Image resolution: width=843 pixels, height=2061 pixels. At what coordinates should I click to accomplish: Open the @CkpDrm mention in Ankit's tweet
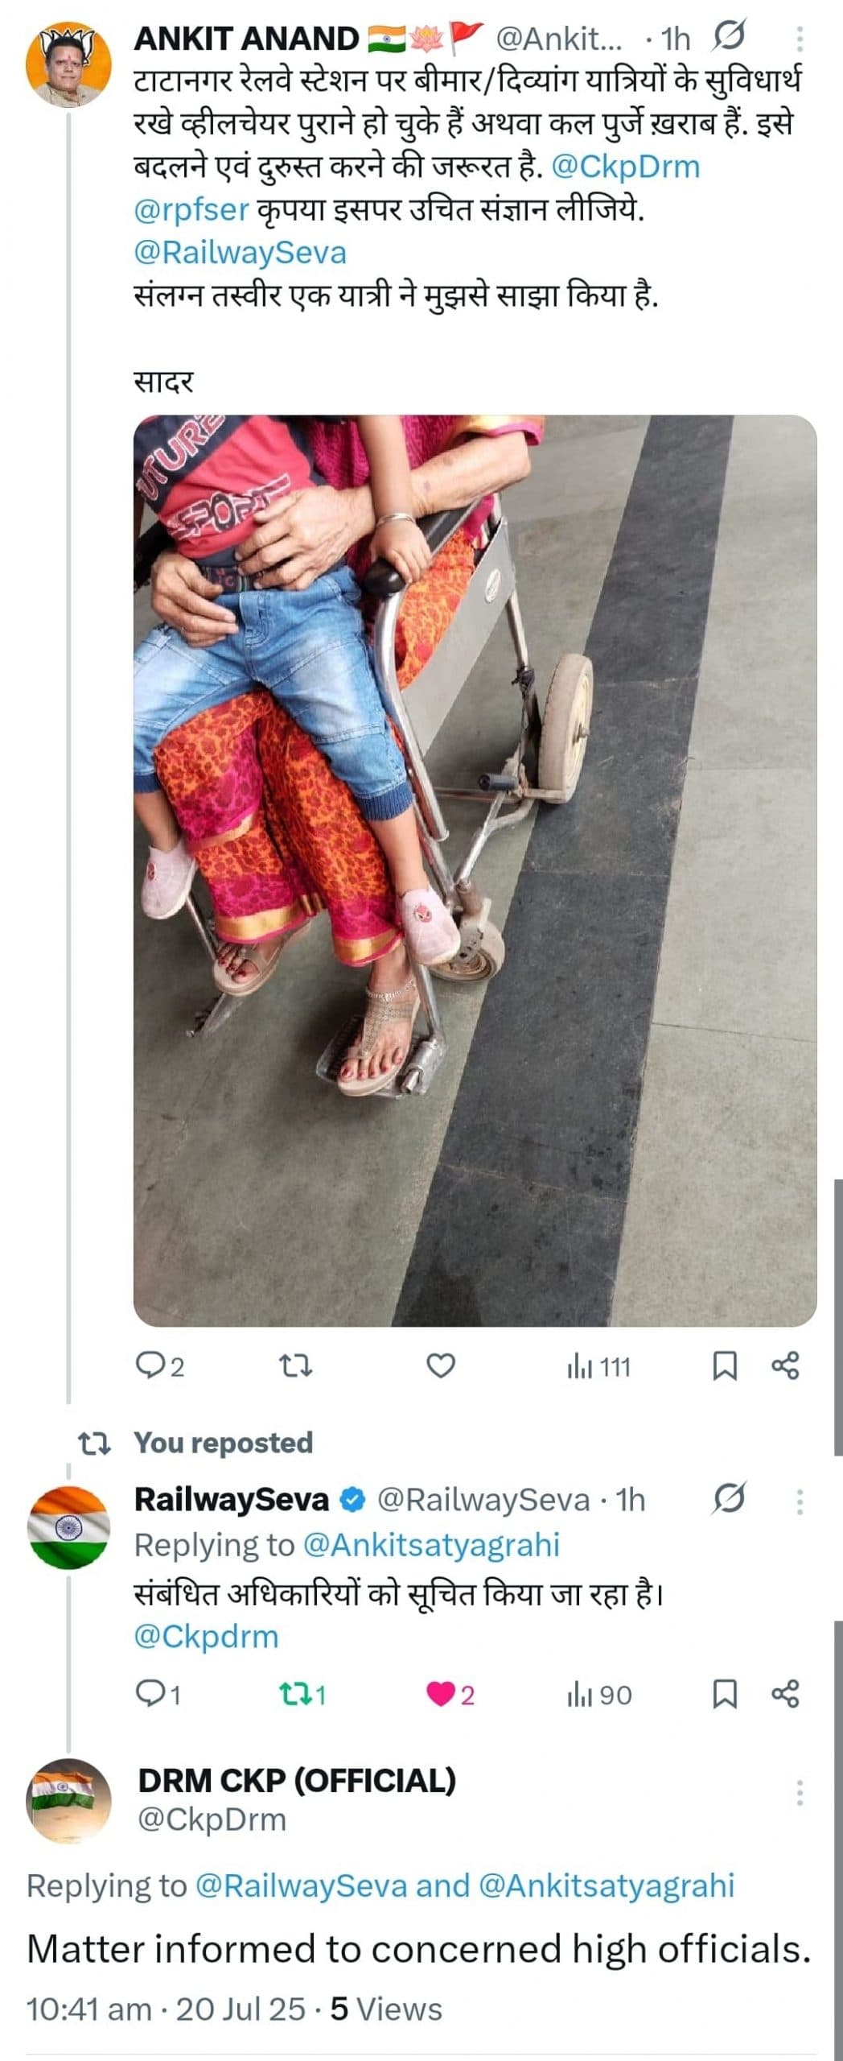click(x=626, y=167)
